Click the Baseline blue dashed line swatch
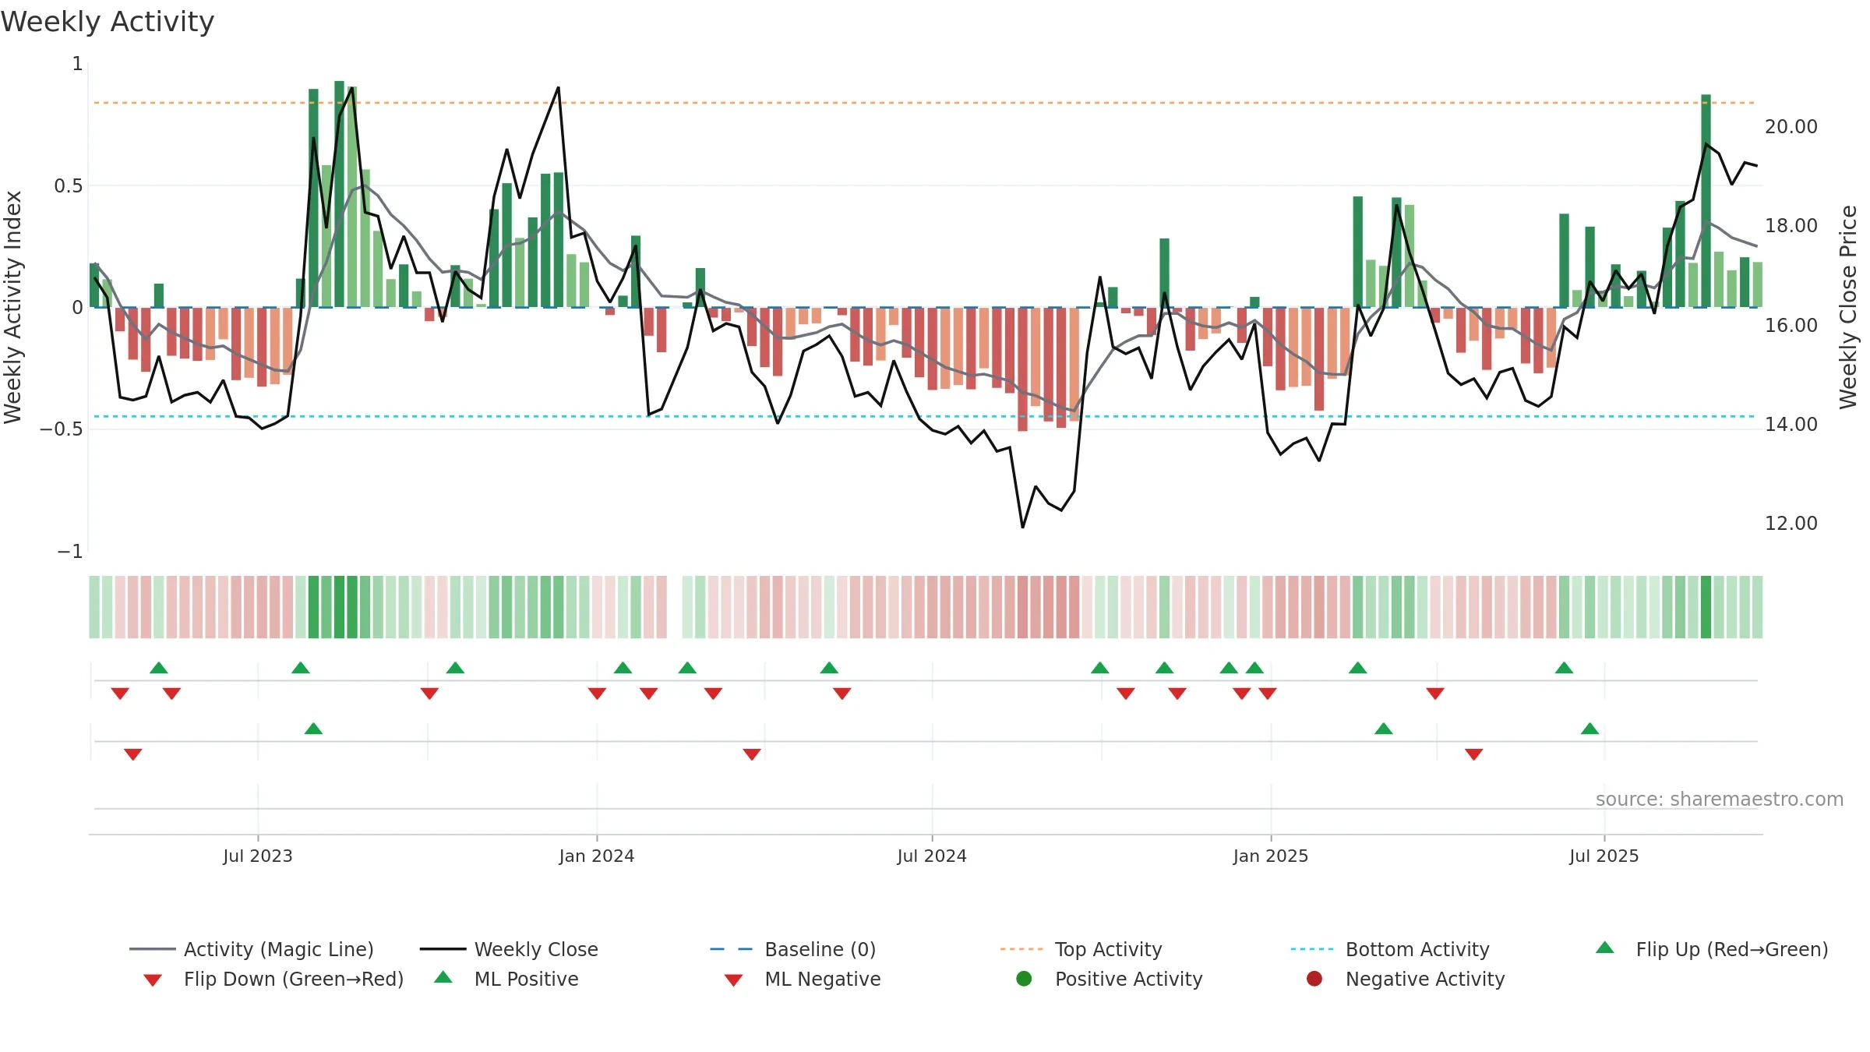This screenshot has height=1052, width=1870. click(x=732, y=949)
